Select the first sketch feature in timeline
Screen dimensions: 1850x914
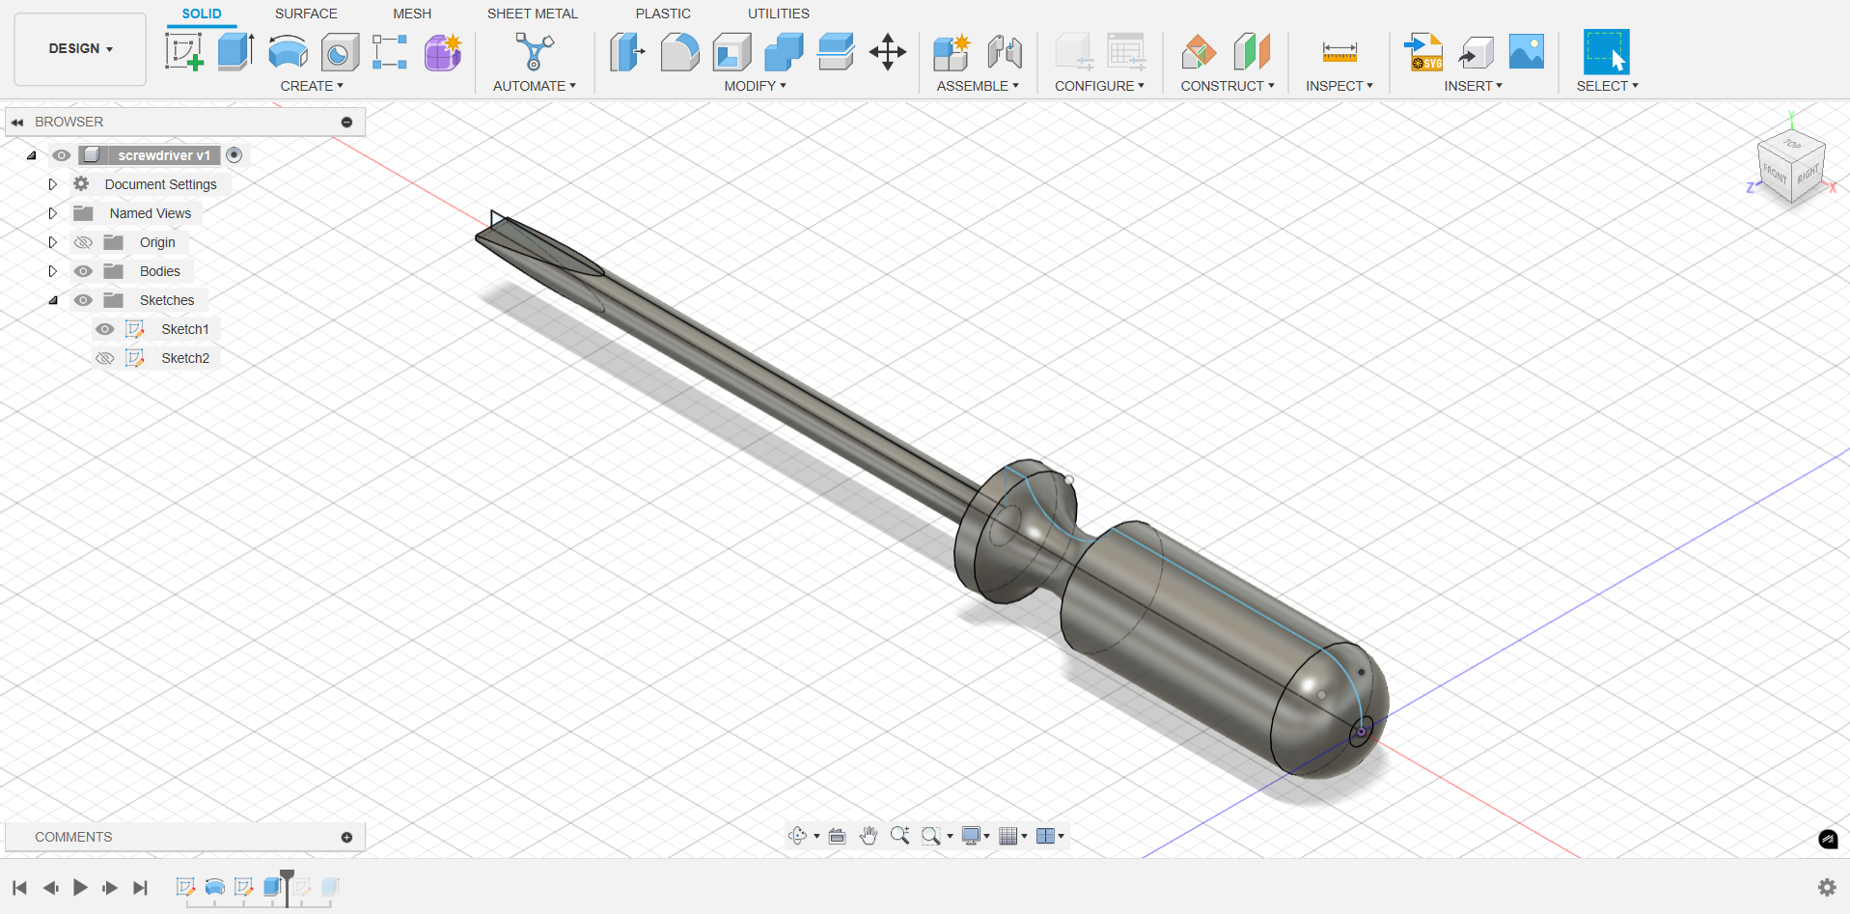pos(185,887)
